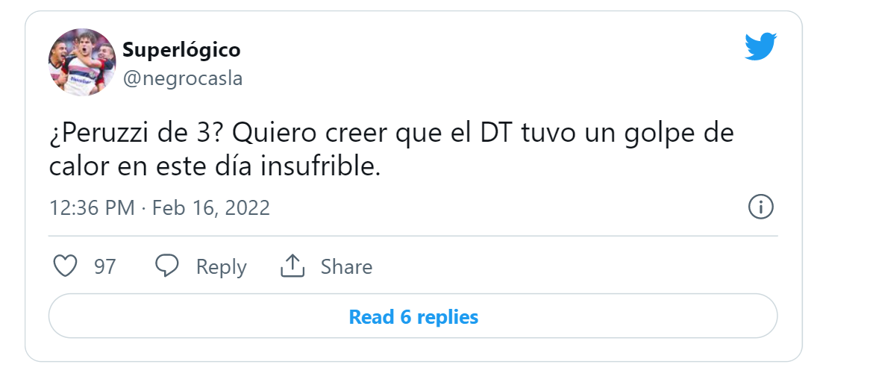Click the tweet line ending in insufrible
Viewport: 870px width, 382px height.
[x=215, y=167]
